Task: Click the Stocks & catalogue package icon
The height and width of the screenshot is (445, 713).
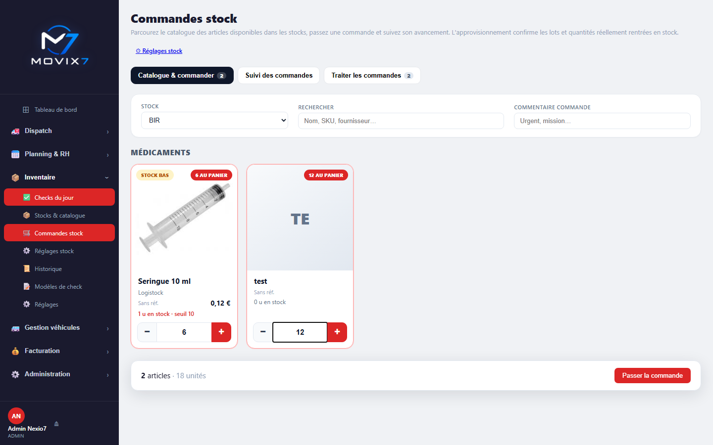Action: [x=27, y=215]
